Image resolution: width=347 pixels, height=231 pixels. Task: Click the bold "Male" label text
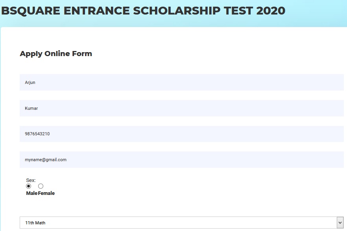tap(32, 193)
